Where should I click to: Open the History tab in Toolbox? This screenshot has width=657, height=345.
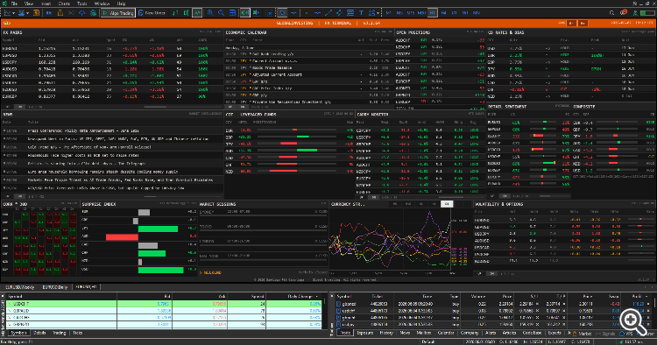coord(386,333)
